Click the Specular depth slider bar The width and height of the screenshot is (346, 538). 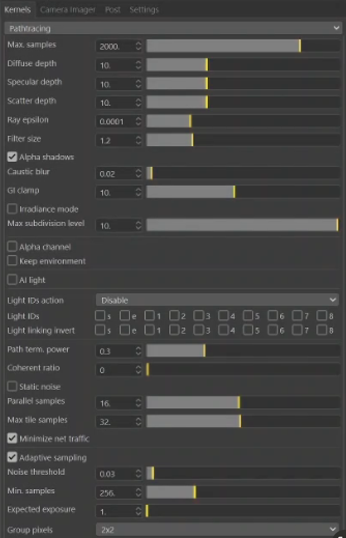(242, 84)
